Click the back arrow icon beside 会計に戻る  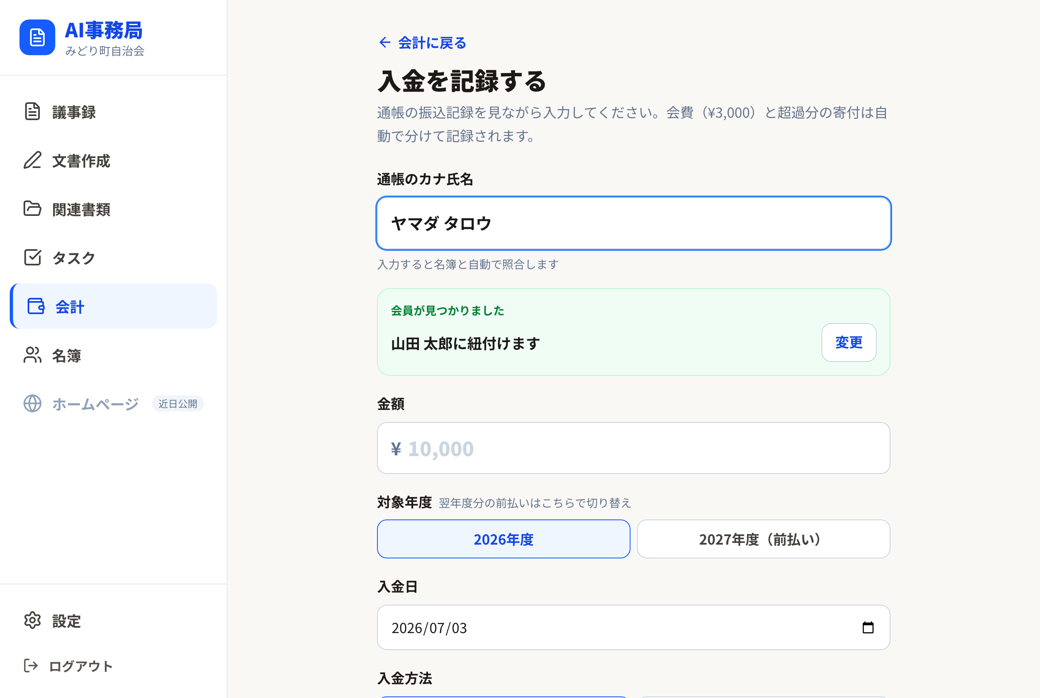tap(385, 43)
